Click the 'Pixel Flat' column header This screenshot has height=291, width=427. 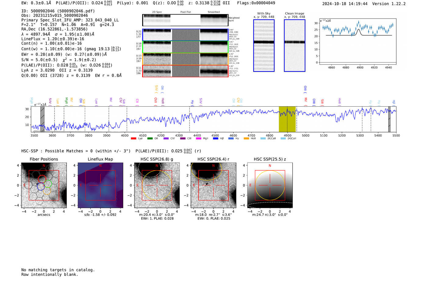(x=185, y=12)
